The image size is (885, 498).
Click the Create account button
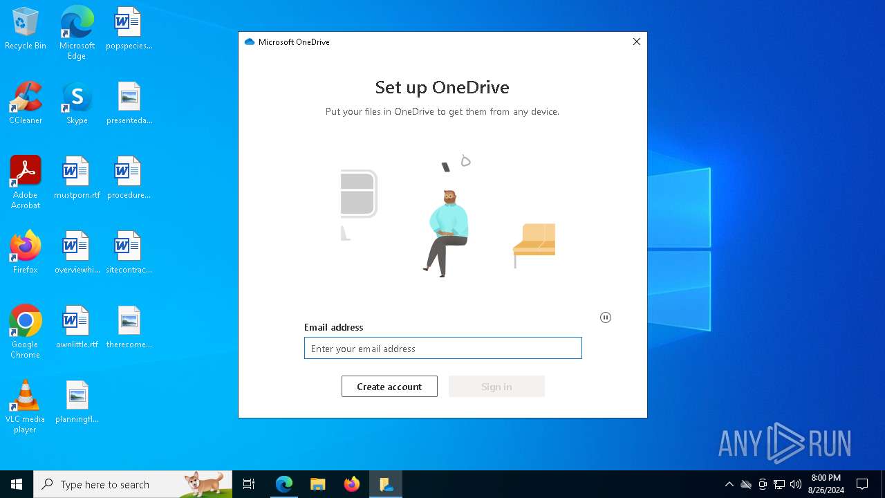(x=389, y=387)
